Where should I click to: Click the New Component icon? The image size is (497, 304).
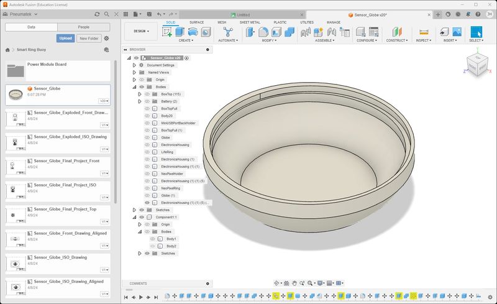(x=318, y=32)
